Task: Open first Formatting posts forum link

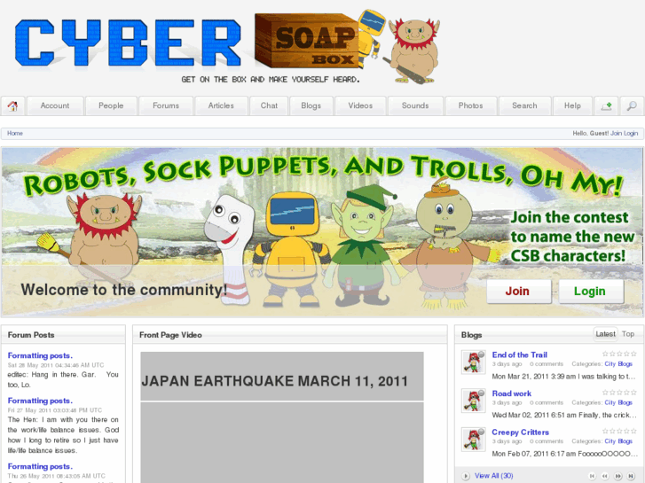Action: click(x=40, y=355)
